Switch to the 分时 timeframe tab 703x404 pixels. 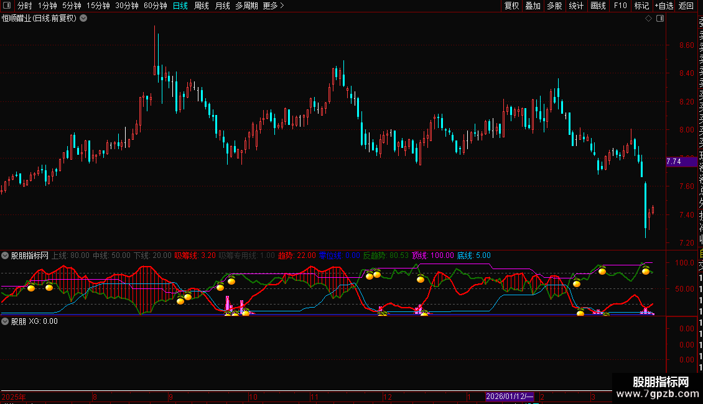[25, 6]
